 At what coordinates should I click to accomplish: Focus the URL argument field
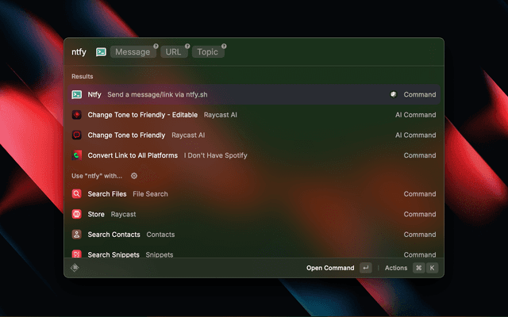pos(175,52)
